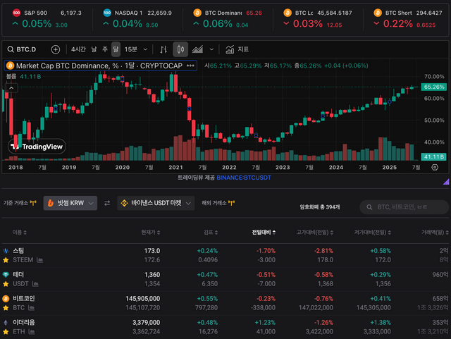Sort by 거래액(일) column
Screen dimensions: 451x339
pyautogui.click(x=435, y=233)
